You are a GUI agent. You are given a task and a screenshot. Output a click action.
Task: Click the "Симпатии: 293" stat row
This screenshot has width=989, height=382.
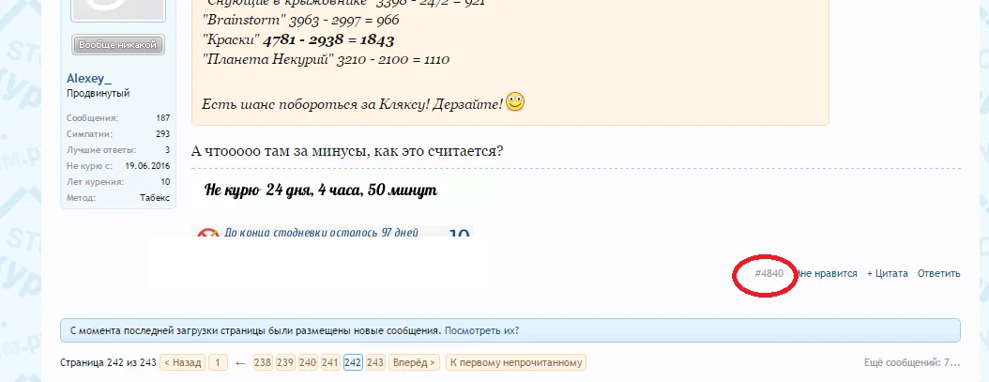pyautogui.click(x=118, y=134)
